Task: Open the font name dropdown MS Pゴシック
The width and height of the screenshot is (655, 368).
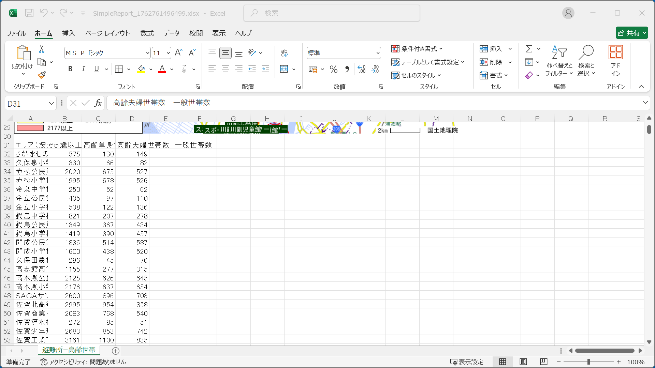Action: 147,53
